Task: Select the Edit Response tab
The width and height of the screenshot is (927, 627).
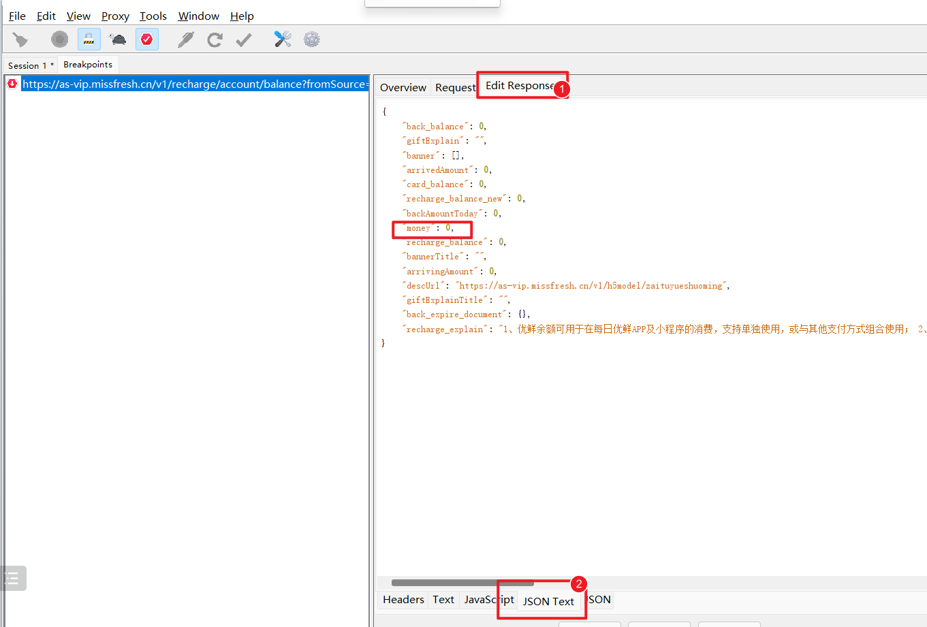Action: (520, 86)
